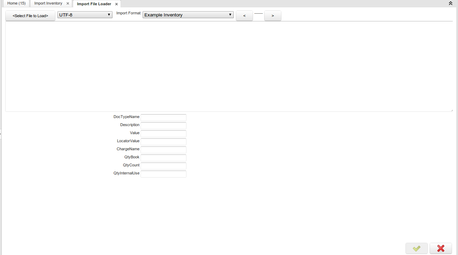Viewport: 458px width, 255px height.
Task: Focus the DocTypeName field
Action: point(163,117)
